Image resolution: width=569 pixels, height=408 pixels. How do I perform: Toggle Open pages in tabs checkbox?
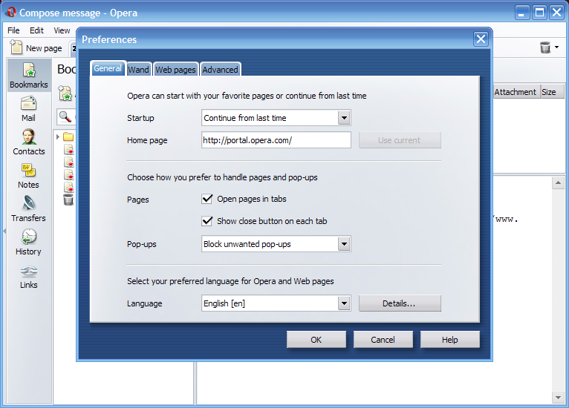coord(207,199)
